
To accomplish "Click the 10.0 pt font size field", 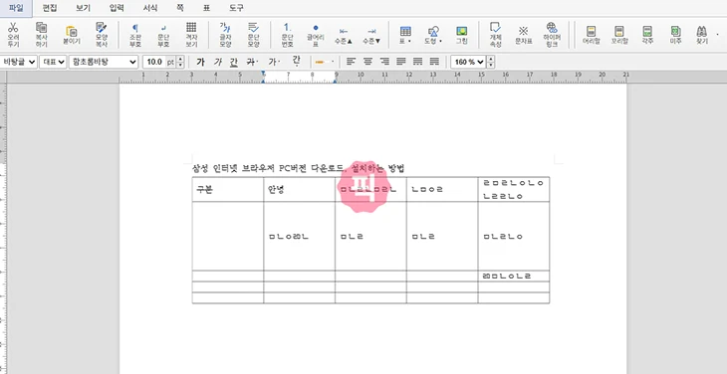I will click(x=159, y=62).
